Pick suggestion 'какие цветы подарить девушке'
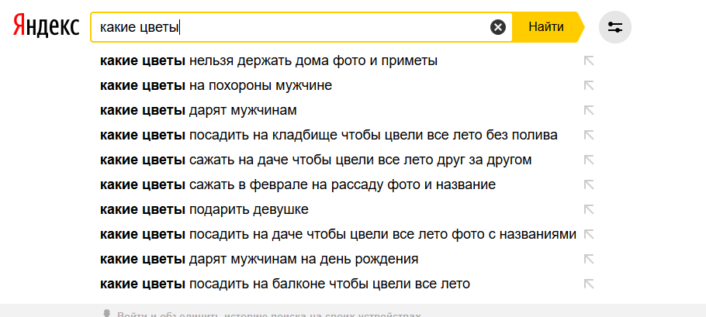 [204, 209]
